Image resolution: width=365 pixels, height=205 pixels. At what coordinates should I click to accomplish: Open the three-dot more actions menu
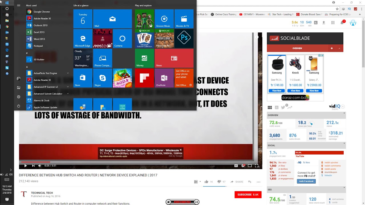click(258, 182)
